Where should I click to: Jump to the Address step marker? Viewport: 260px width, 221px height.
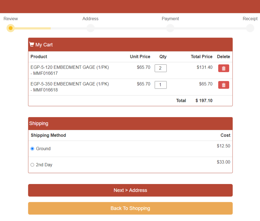(90, 28)
